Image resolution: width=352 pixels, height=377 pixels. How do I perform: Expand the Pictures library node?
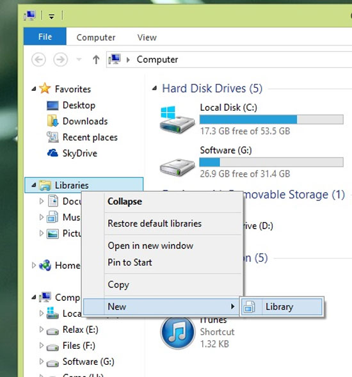pos(42,233)
